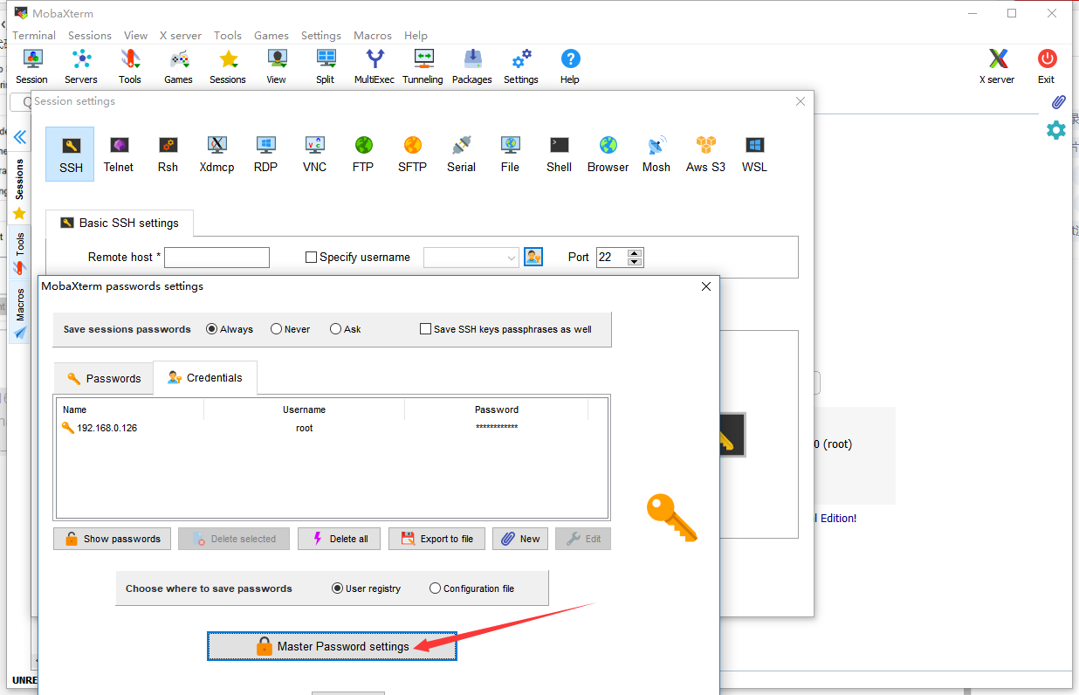Open the Terminal menu

pyautogui.click(x=34, y=36)
